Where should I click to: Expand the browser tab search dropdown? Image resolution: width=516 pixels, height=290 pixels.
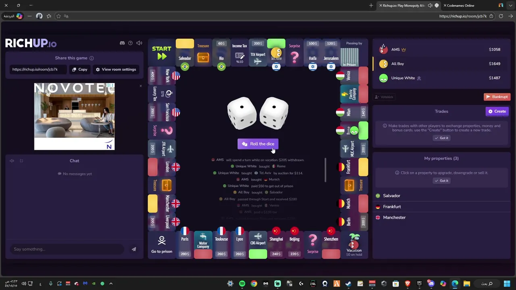pos(511,6)
